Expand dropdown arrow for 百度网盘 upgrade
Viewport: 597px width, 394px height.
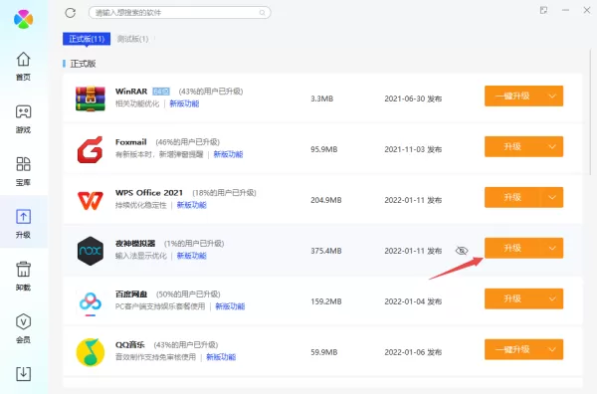[552, 298]
